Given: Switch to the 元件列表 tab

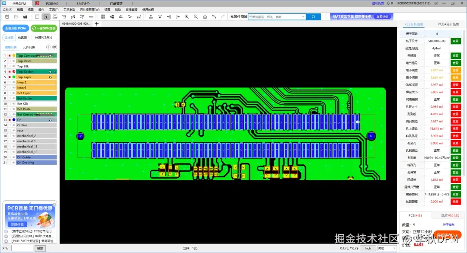Looking at the screenshot, I should (29, 48).
